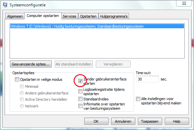Open Help for system configuration
Image resolution: width=194 pixels, height=130 pixels.
[x=177, y=121]
